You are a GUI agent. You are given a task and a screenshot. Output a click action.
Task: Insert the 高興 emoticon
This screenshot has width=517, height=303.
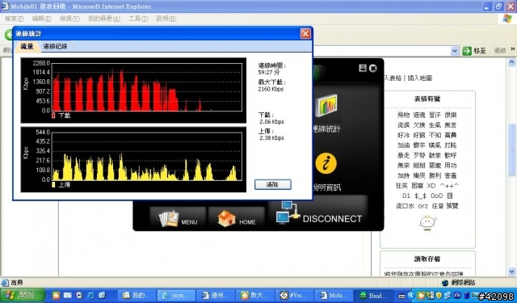coord(451,135)
